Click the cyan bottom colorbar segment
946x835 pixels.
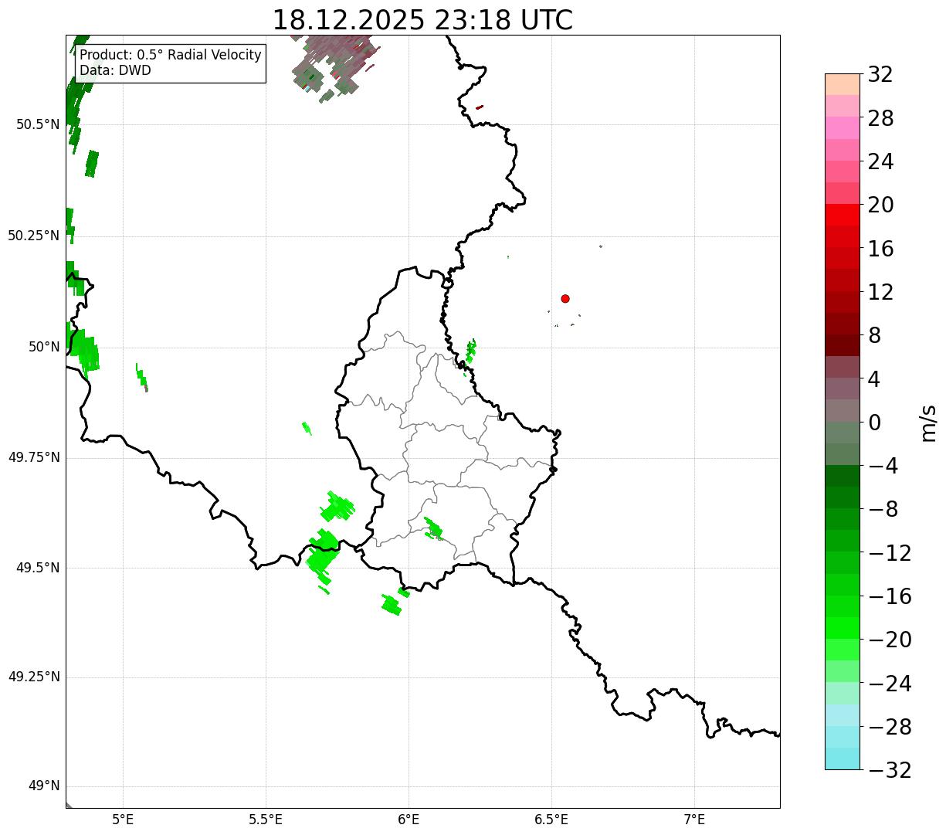[x=843, y=759]
